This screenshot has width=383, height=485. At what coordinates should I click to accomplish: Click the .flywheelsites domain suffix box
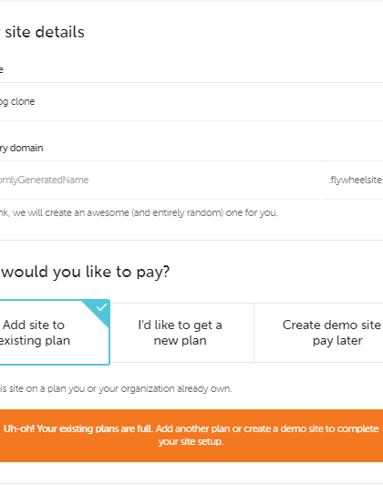[x=353, y=180]
